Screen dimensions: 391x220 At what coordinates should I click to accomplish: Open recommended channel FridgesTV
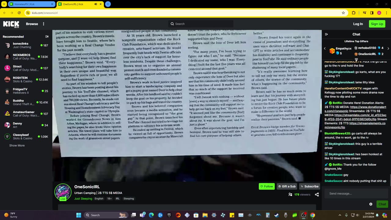pos(26,91)
